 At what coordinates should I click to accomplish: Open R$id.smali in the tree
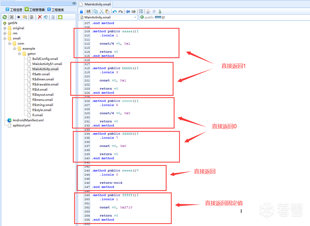pos(40,89)
